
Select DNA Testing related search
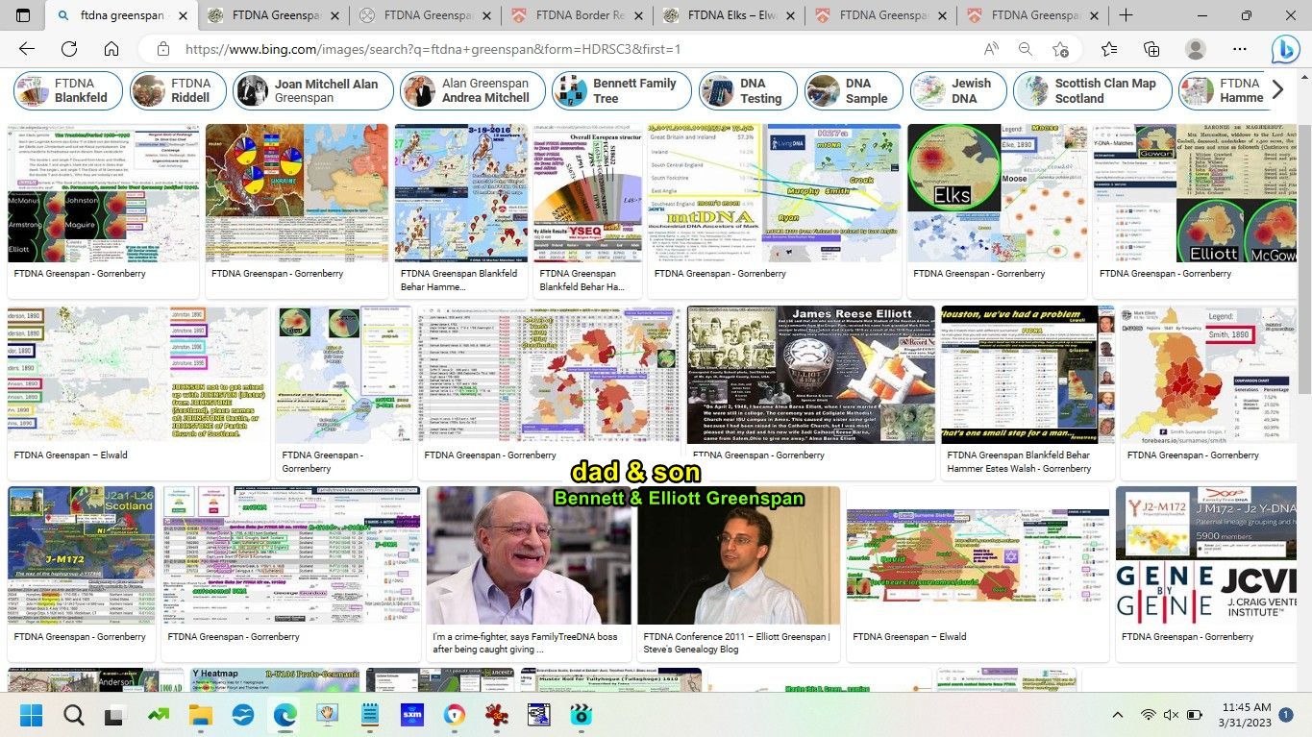[x=749, y=91]
